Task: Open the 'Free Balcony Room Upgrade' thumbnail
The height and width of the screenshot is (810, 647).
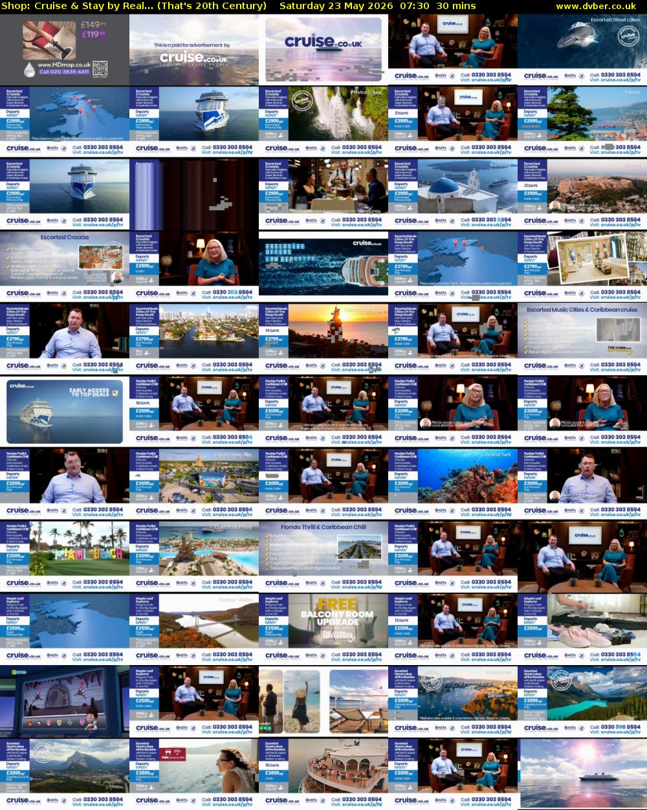Action: [x=323, y=629]
